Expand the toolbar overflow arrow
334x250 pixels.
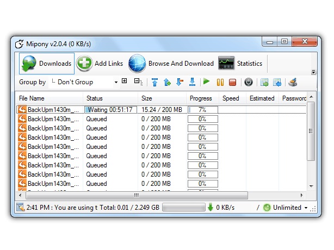point(313,72)
